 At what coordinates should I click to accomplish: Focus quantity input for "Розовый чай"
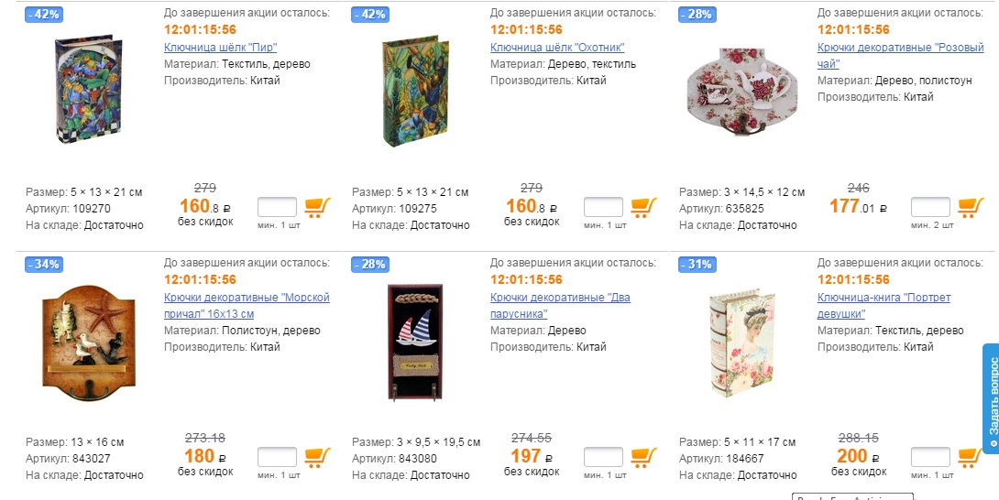(x=930, y=208)
